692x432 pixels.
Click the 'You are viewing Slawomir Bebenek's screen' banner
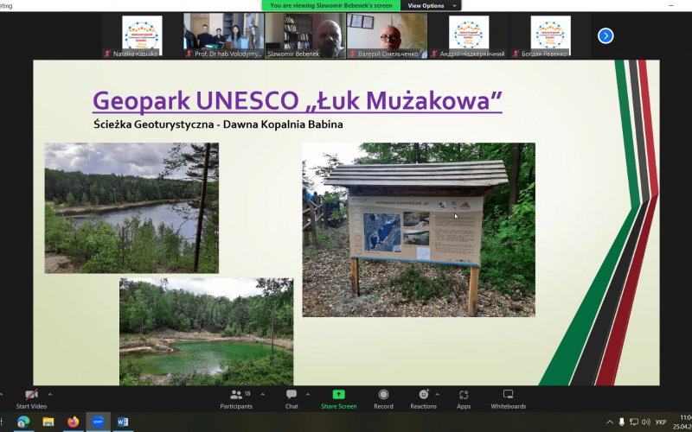coord(331,6)
